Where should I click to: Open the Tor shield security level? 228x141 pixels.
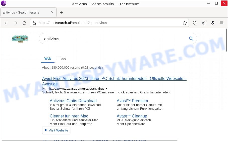coord(195,23)
